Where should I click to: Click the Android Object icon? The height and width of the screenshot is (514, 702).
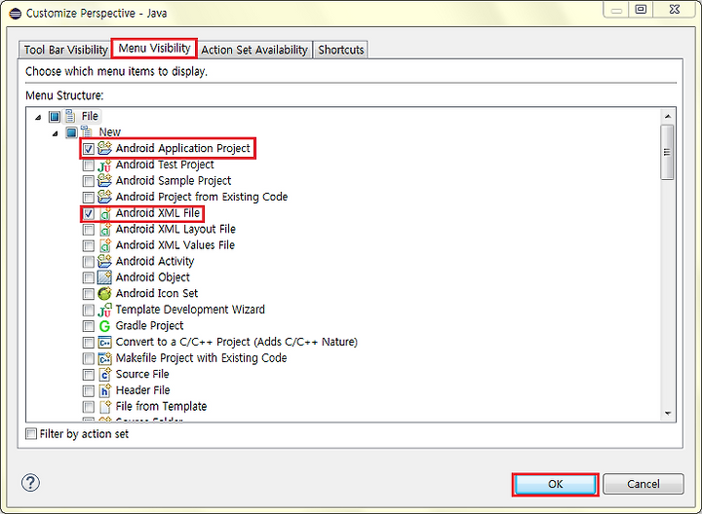point(104,277)
